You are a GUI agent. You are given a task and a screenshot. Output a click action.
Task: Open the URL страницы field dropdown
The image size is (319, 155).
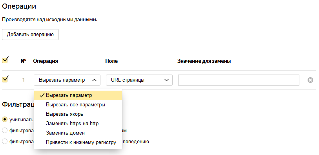[x=139, y=80]
